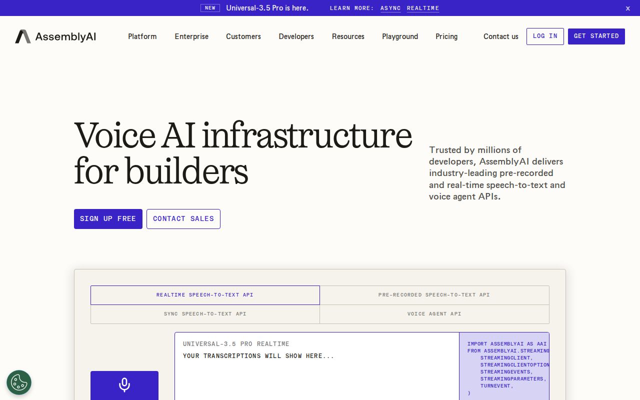640x400 pixels.
Task: Click the 'Universal-3.5 Pro Realtime' label
Action: 236,344
